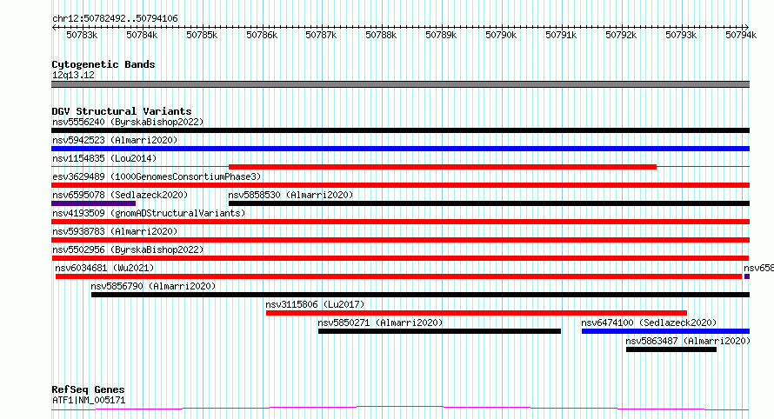Click the magenta ATF1 gene line

pyautogui.click(x=400, y=409)
